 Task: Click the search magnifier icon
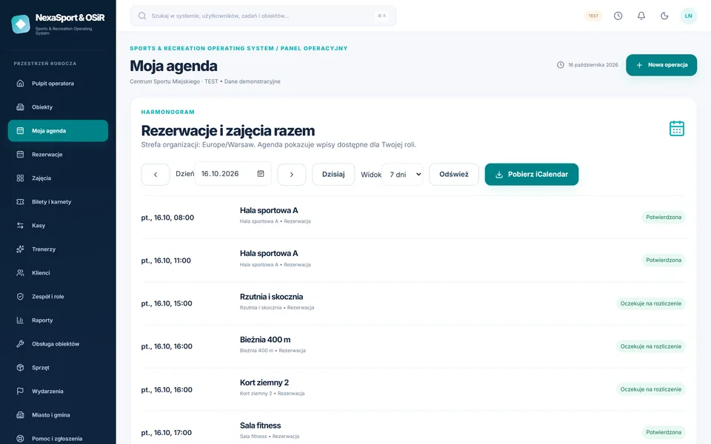pos(142,16)
